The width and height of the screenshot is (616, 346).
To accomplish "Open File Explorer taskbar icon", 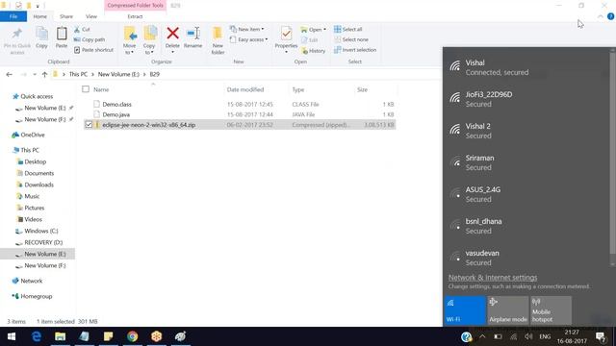I will pyautogui.click(x=60, y=336).
